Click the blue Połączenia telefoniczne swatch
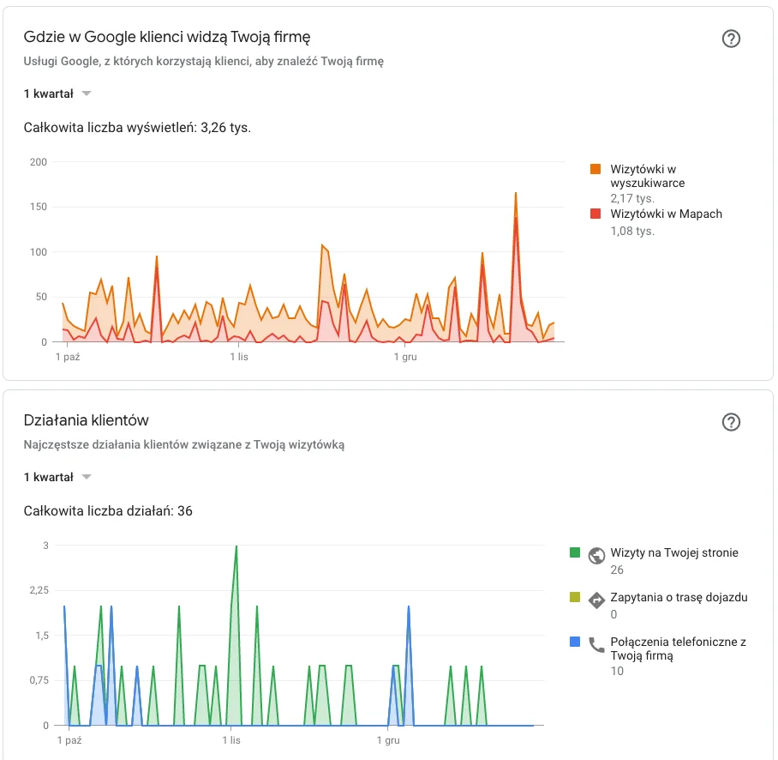 click(x=575, y=642)
